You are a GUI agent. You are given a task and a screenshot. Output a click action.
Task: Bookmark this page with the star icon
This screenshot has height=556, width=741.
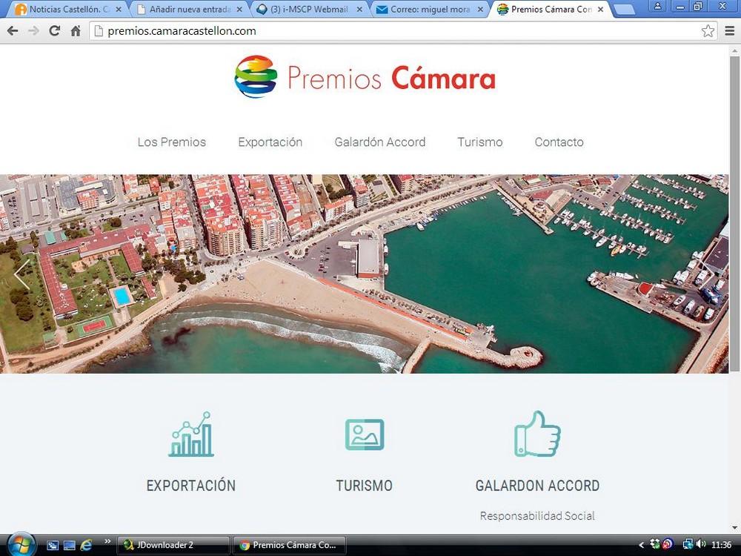point(708,31)
